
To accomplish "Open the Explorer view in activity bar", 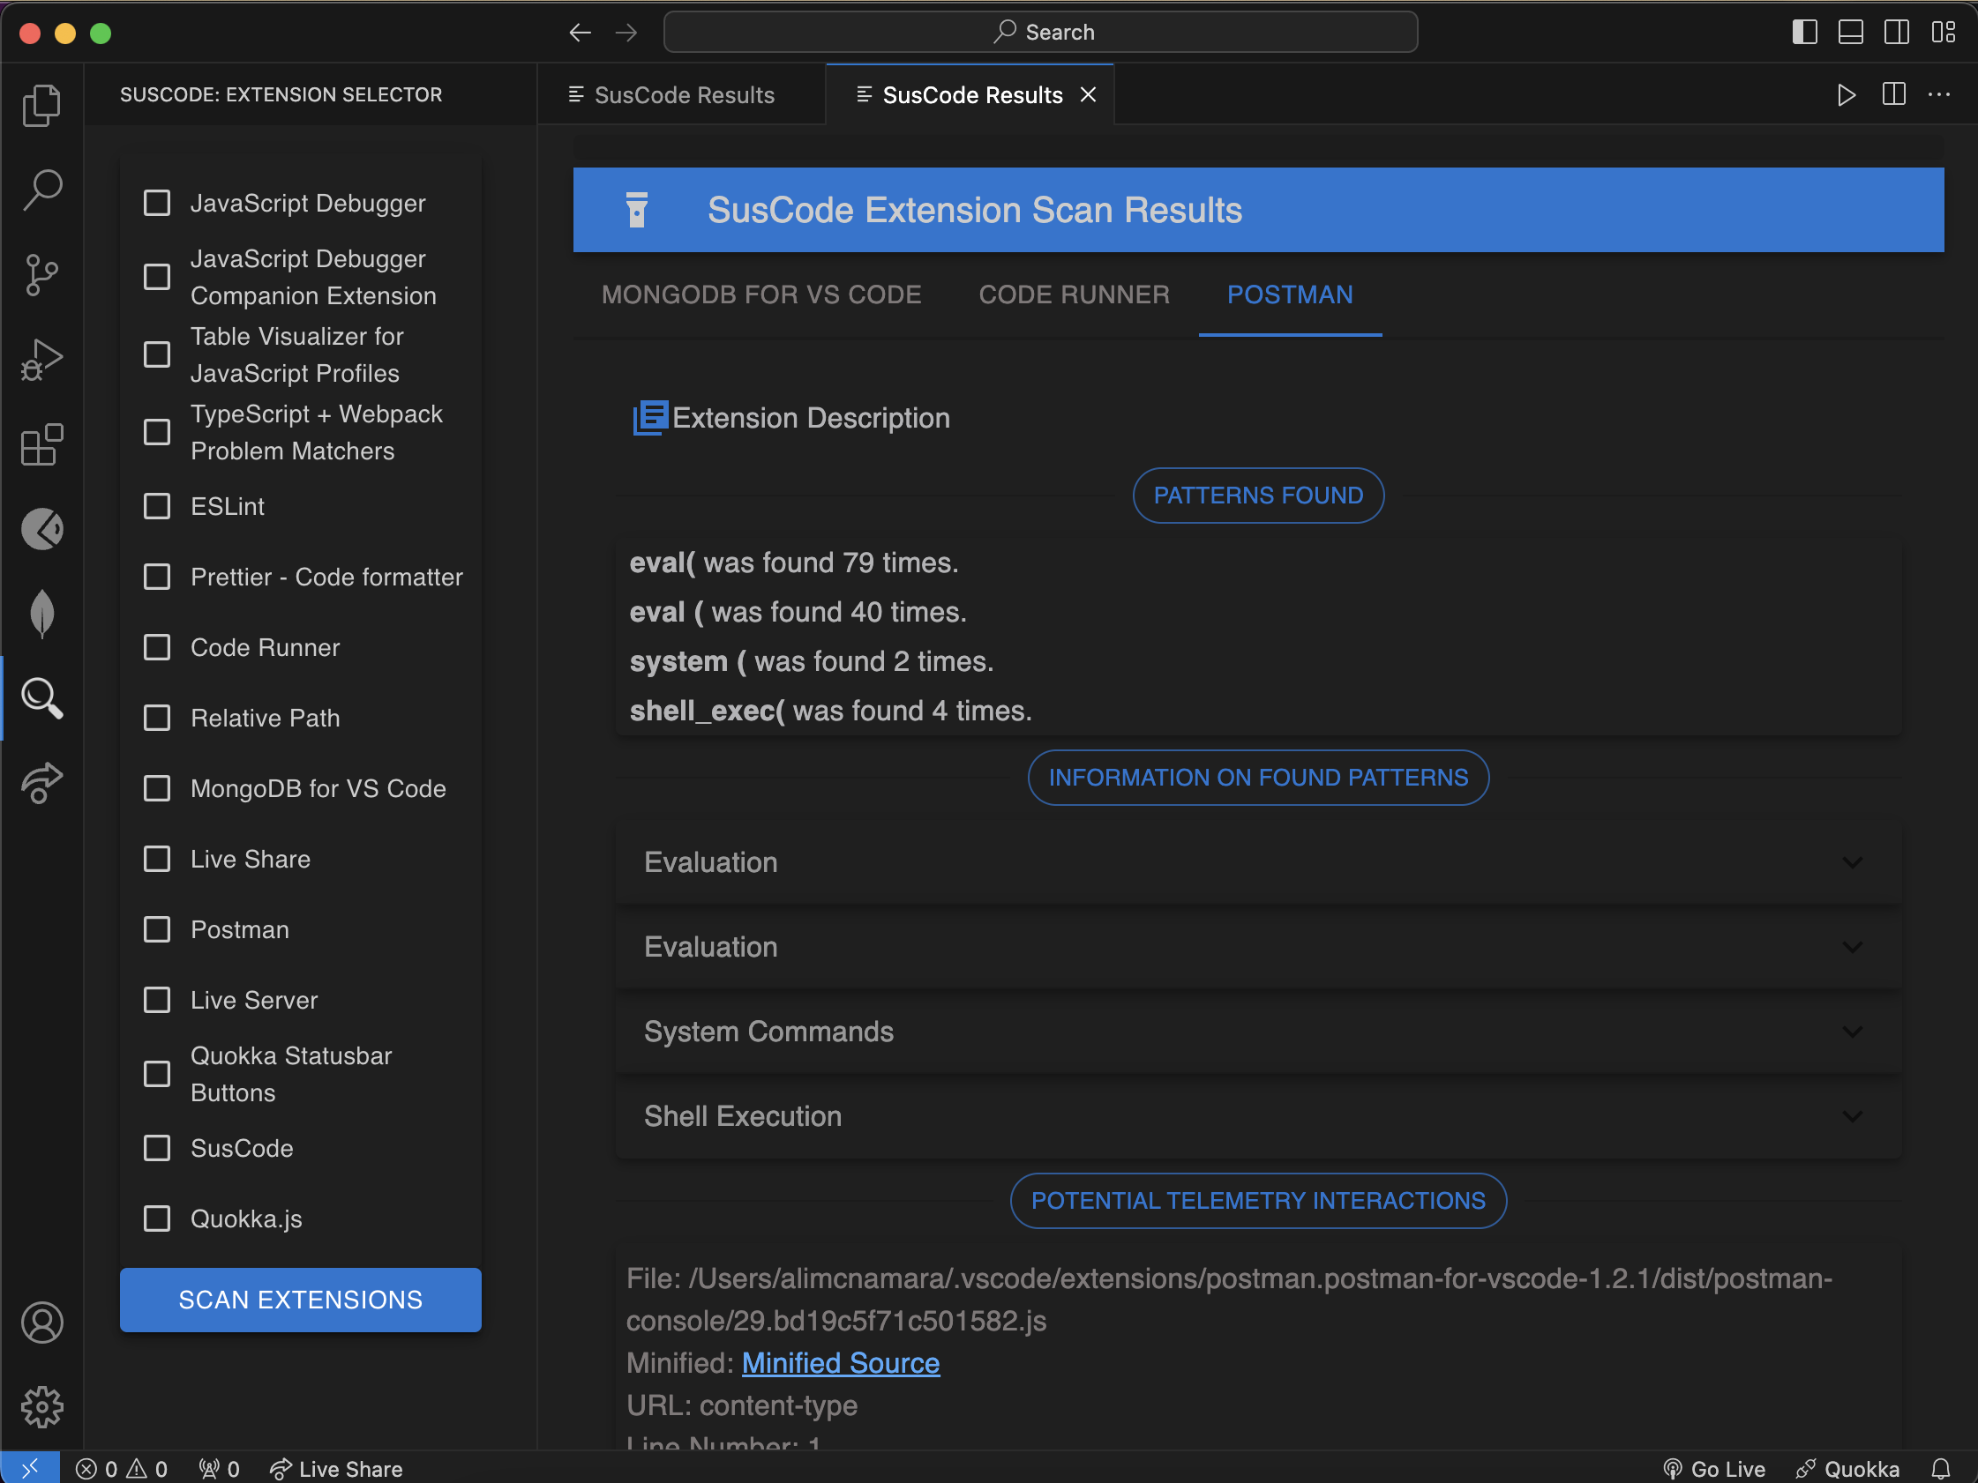I will 42,106.
